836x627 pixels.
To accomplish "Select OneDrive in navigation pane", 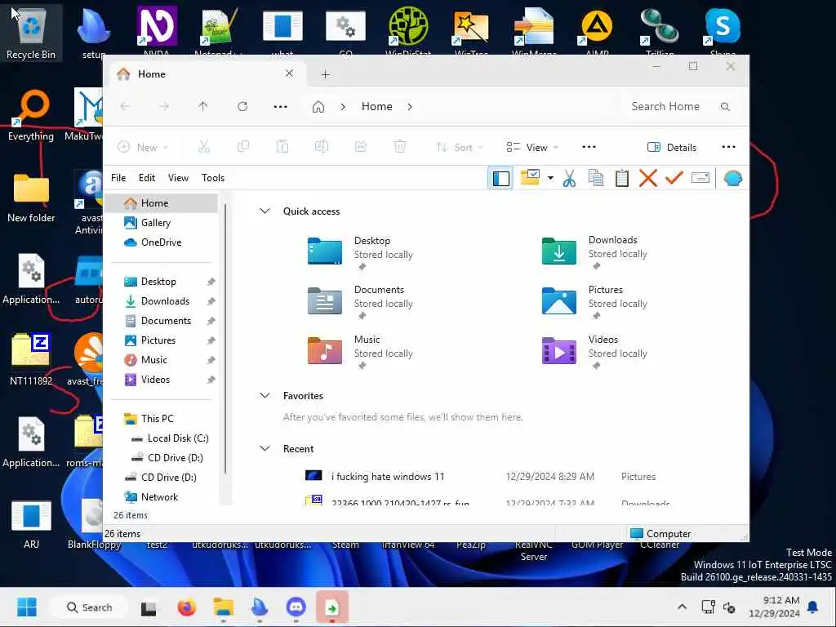I will pyautogui.click(x=161, y=242).
